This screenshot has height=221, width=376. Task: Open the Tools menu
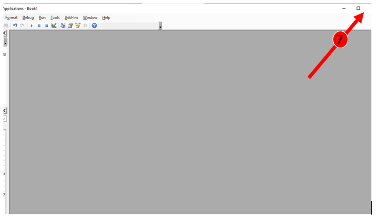coord(55,17)
